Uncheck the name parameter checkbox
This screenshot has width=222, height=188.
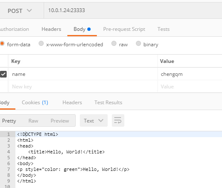[3, 74]
